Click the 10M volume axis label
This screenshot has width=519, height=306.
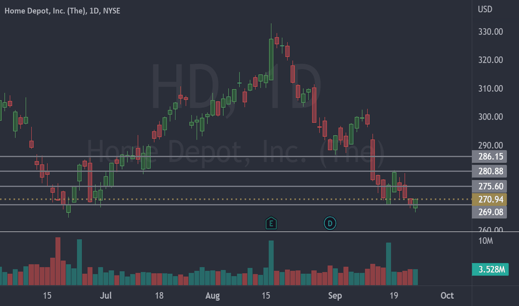(x=486, y=241)
